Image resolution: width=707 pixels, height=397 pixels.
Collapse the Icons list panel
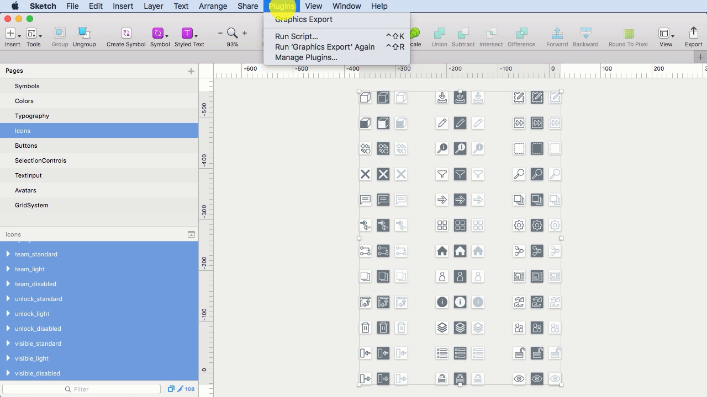click(191, 234)
